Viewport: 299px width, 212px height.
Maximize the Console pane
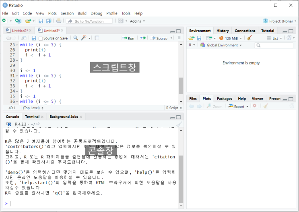(x=178, y=117)
